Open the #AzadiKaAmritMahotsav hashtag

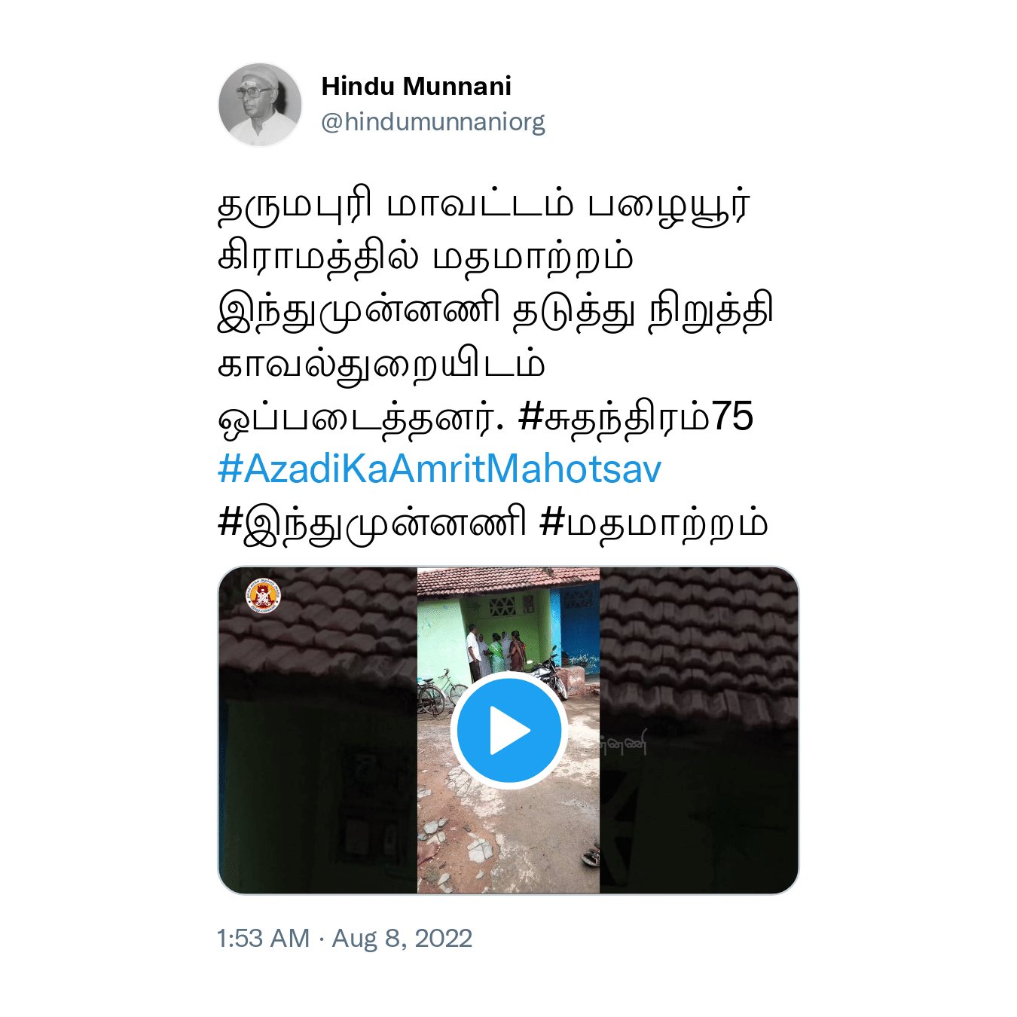point(439,469)
